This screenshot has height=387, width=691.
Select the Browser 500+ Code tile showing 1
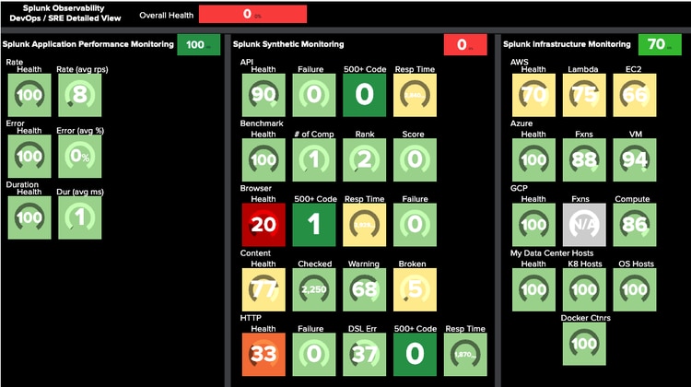coord(313,226)
